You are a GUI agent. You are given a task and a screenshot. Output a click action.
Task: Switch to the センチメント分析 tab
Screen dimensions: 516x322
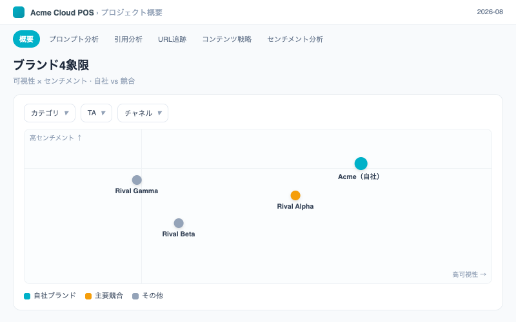click(x=295, y=39)
